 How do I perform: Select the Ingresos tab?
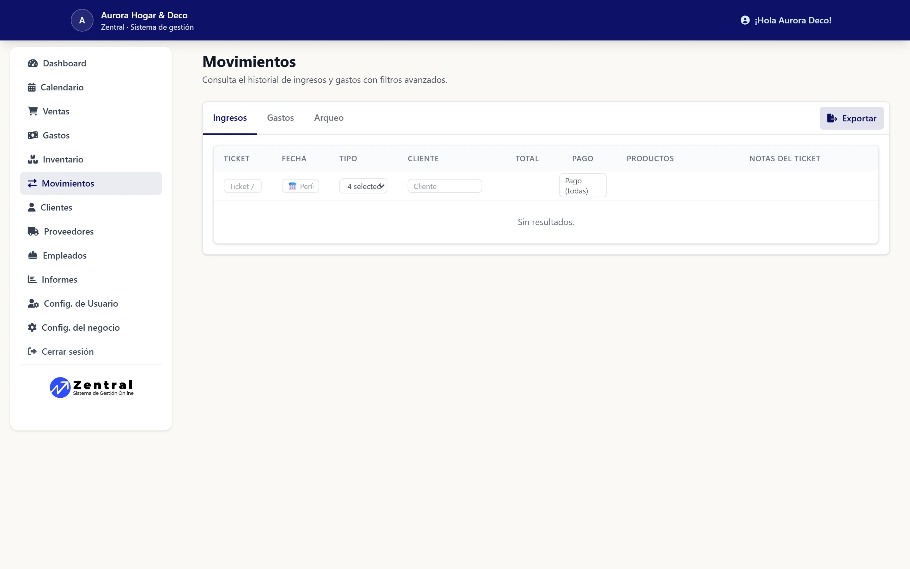[x=230, y=118]
